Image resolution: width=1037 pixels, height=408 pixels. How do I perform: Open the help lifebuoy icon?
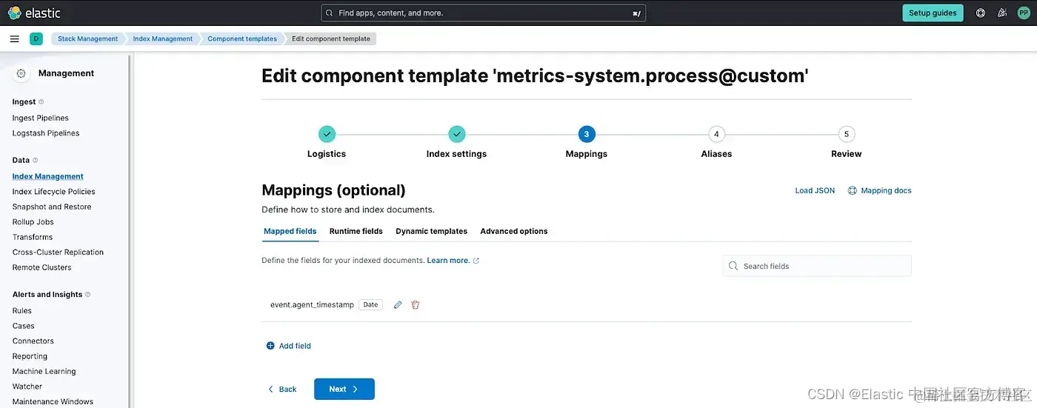click(x=981, y=13)
